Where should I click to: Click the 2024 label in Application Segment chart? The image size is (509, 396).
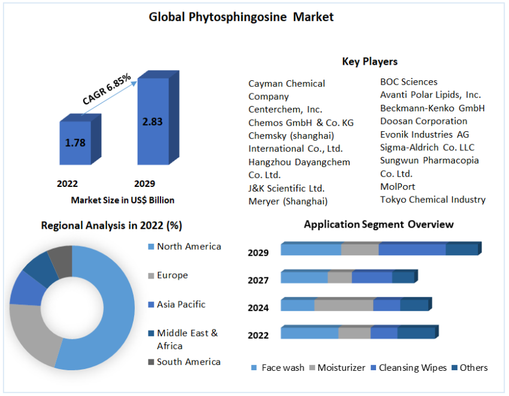click(258, 308)
